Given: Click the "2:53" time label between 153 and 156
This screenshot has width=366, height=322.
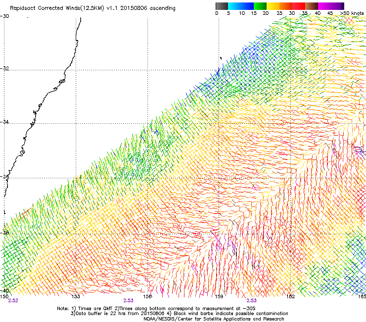Looking at the screenshot, I should tap(129, 301).
